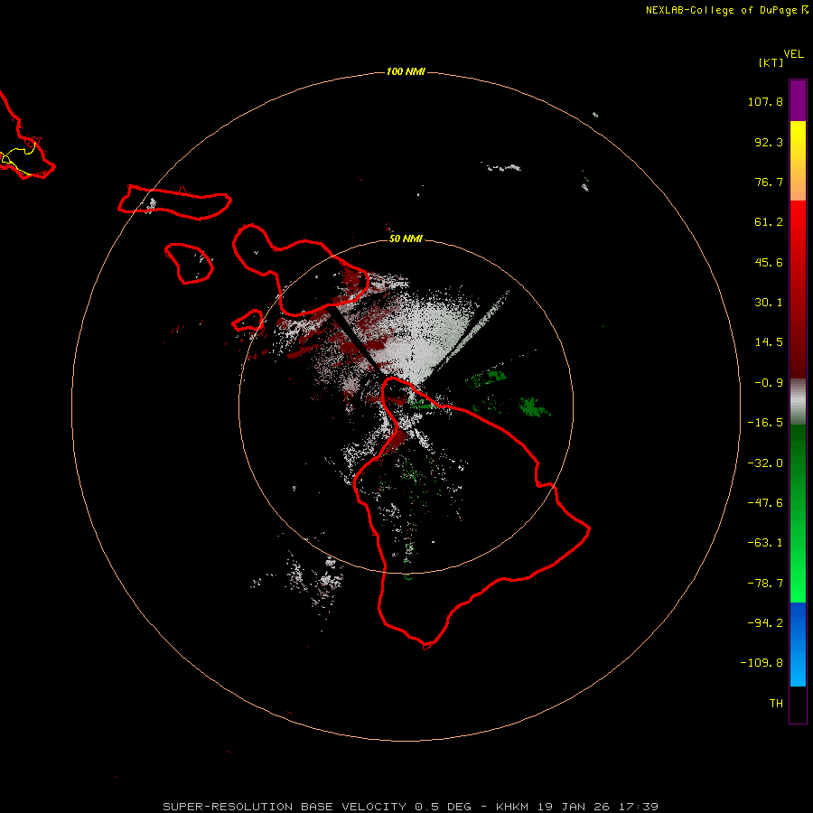The width and height of the screenshot is (813, 813).
Task: Click the blue segment of velocity color bar
Action: coord(798,644)
